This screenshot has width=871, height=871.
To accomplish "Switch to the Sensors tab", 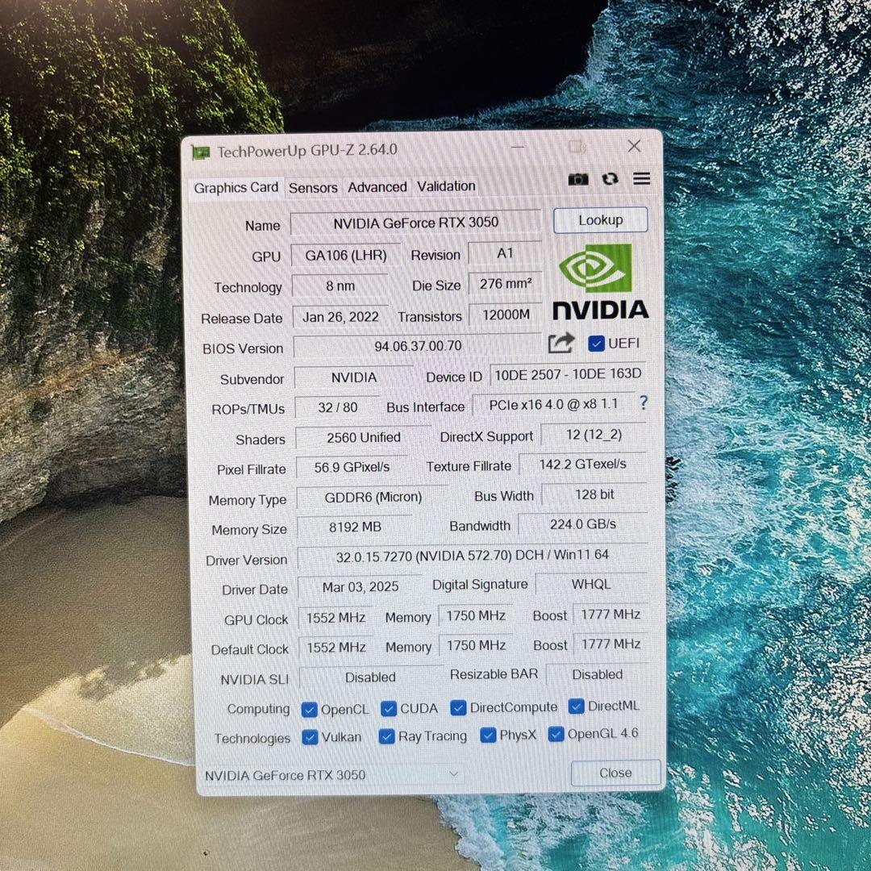I will tap(313, 187).
